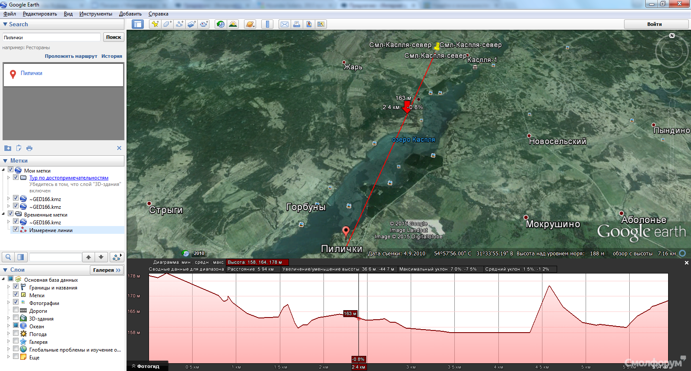691x371 pixels.
Task: Move selected place up with arrow button
Action: point(89,257)
